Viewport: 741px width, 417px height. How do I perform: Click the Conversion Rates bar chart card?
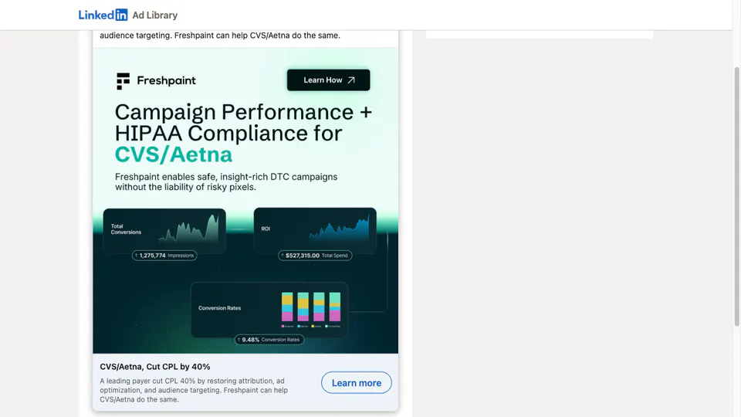(269, 309)
